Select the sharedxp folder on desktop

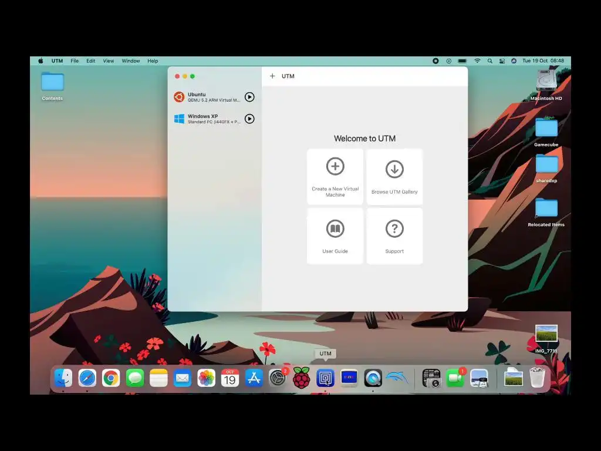(x=546, y=168)
